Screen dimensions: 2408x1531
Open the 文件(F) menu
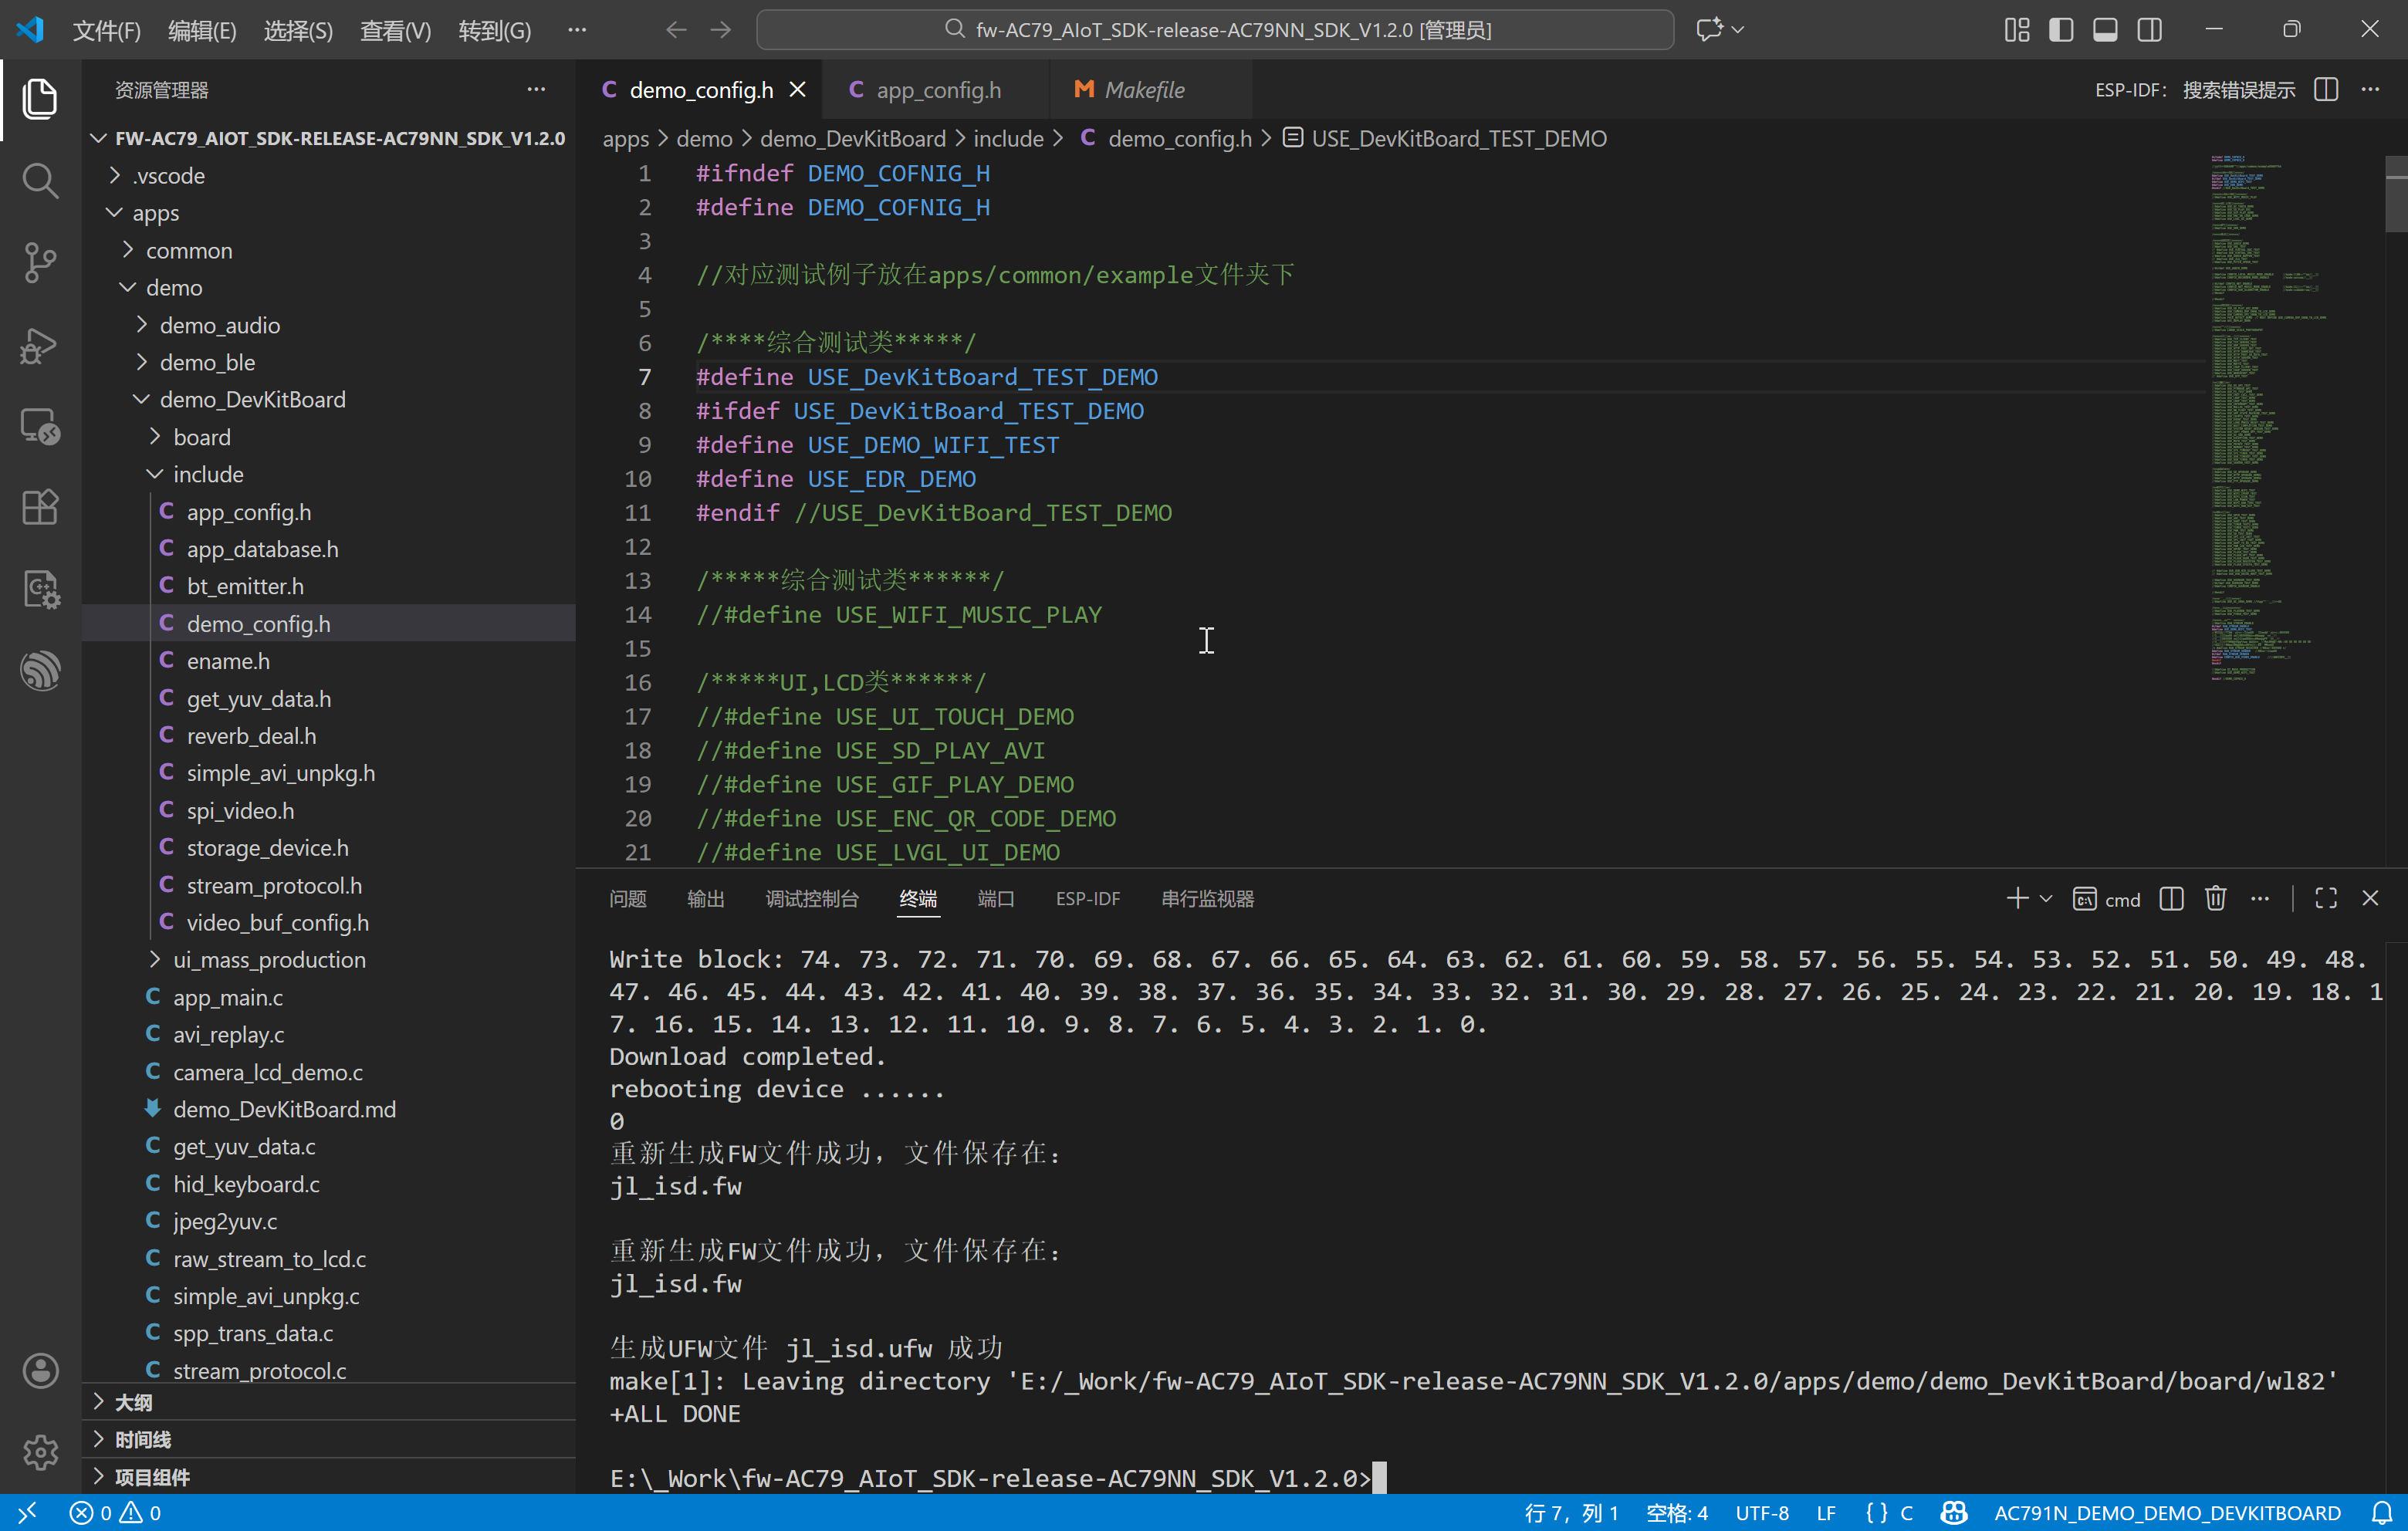tap(107, 30)
